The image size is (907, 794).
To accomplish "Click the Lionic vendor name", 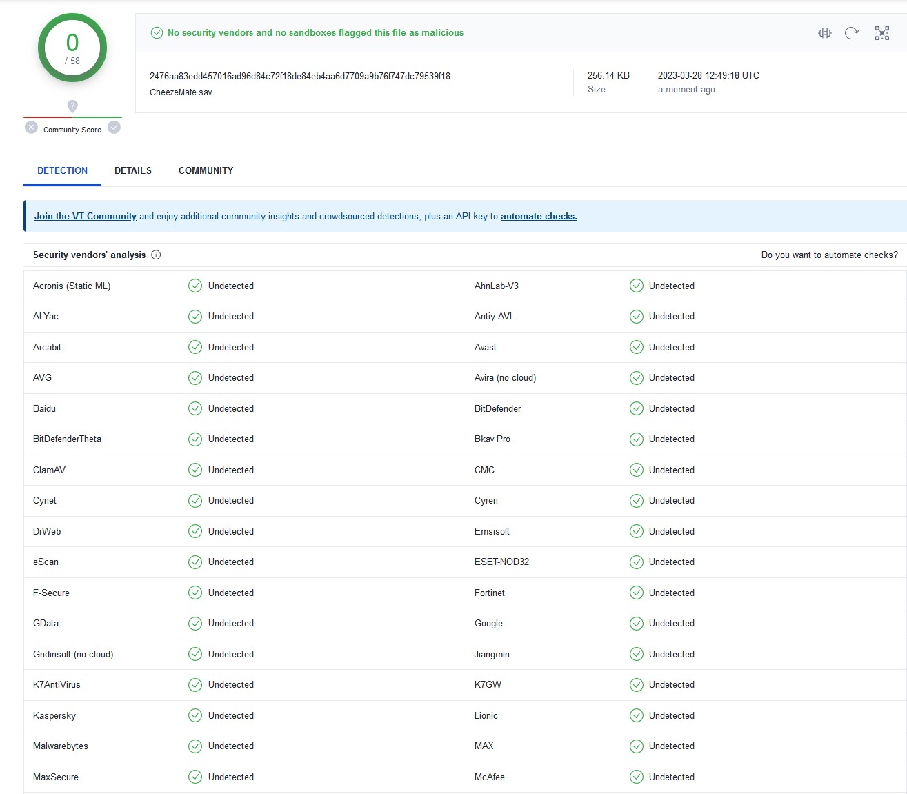I will click(486, 715).
